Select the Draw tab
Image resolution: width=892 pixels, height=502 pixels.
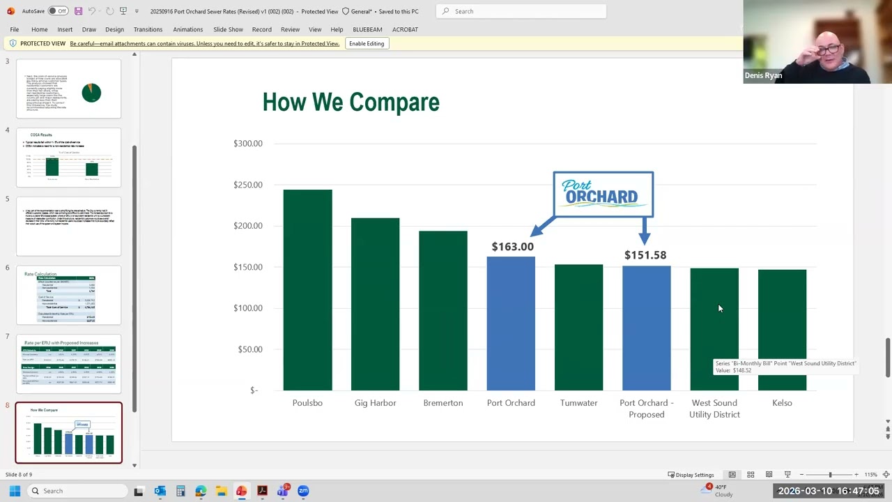pos(89,29)
